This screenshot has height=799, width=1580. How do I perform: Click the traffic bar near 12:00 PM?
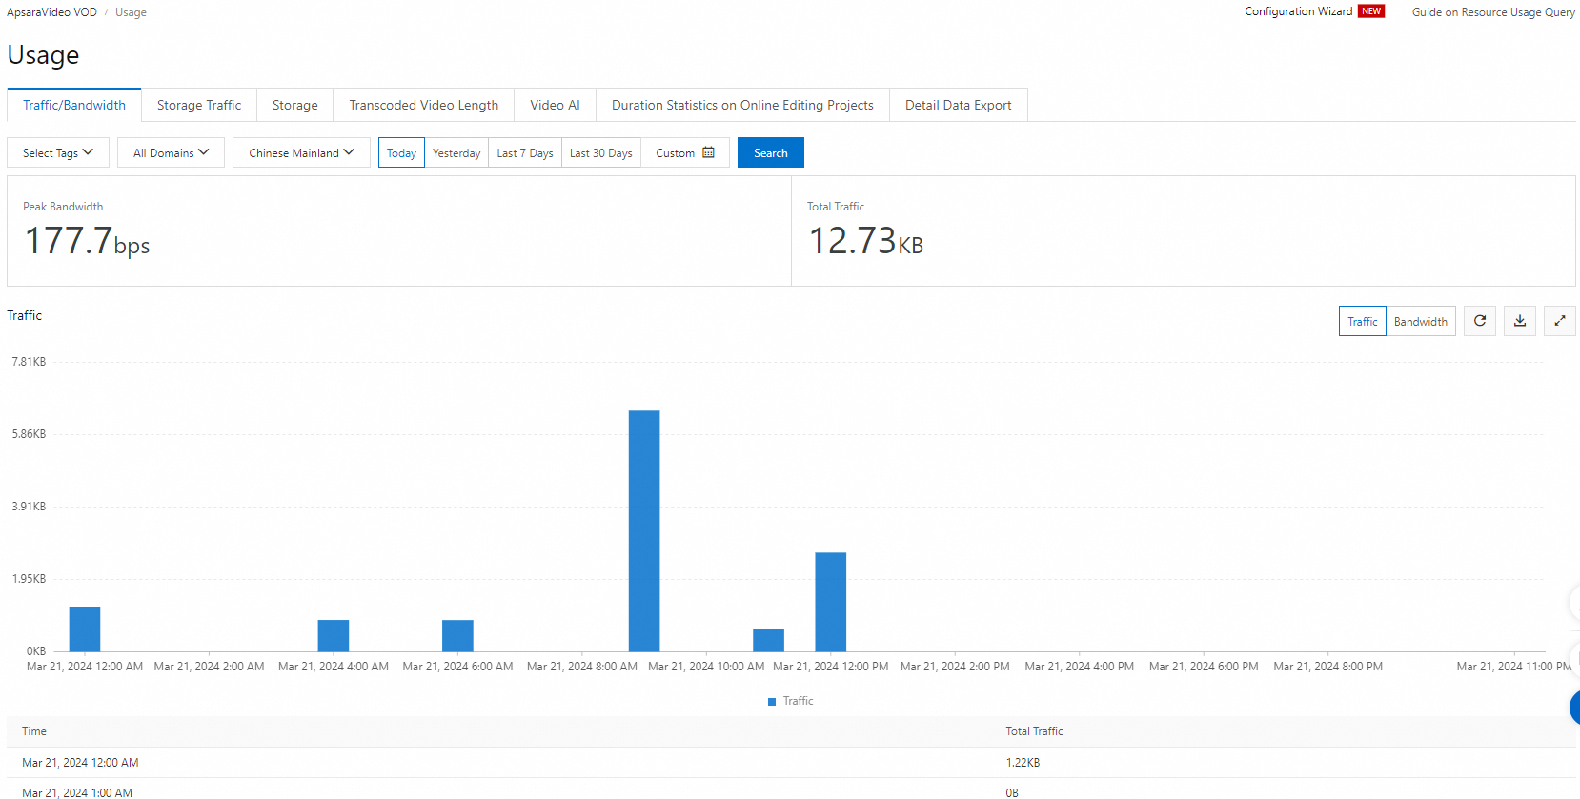click(x=831, y=602)
